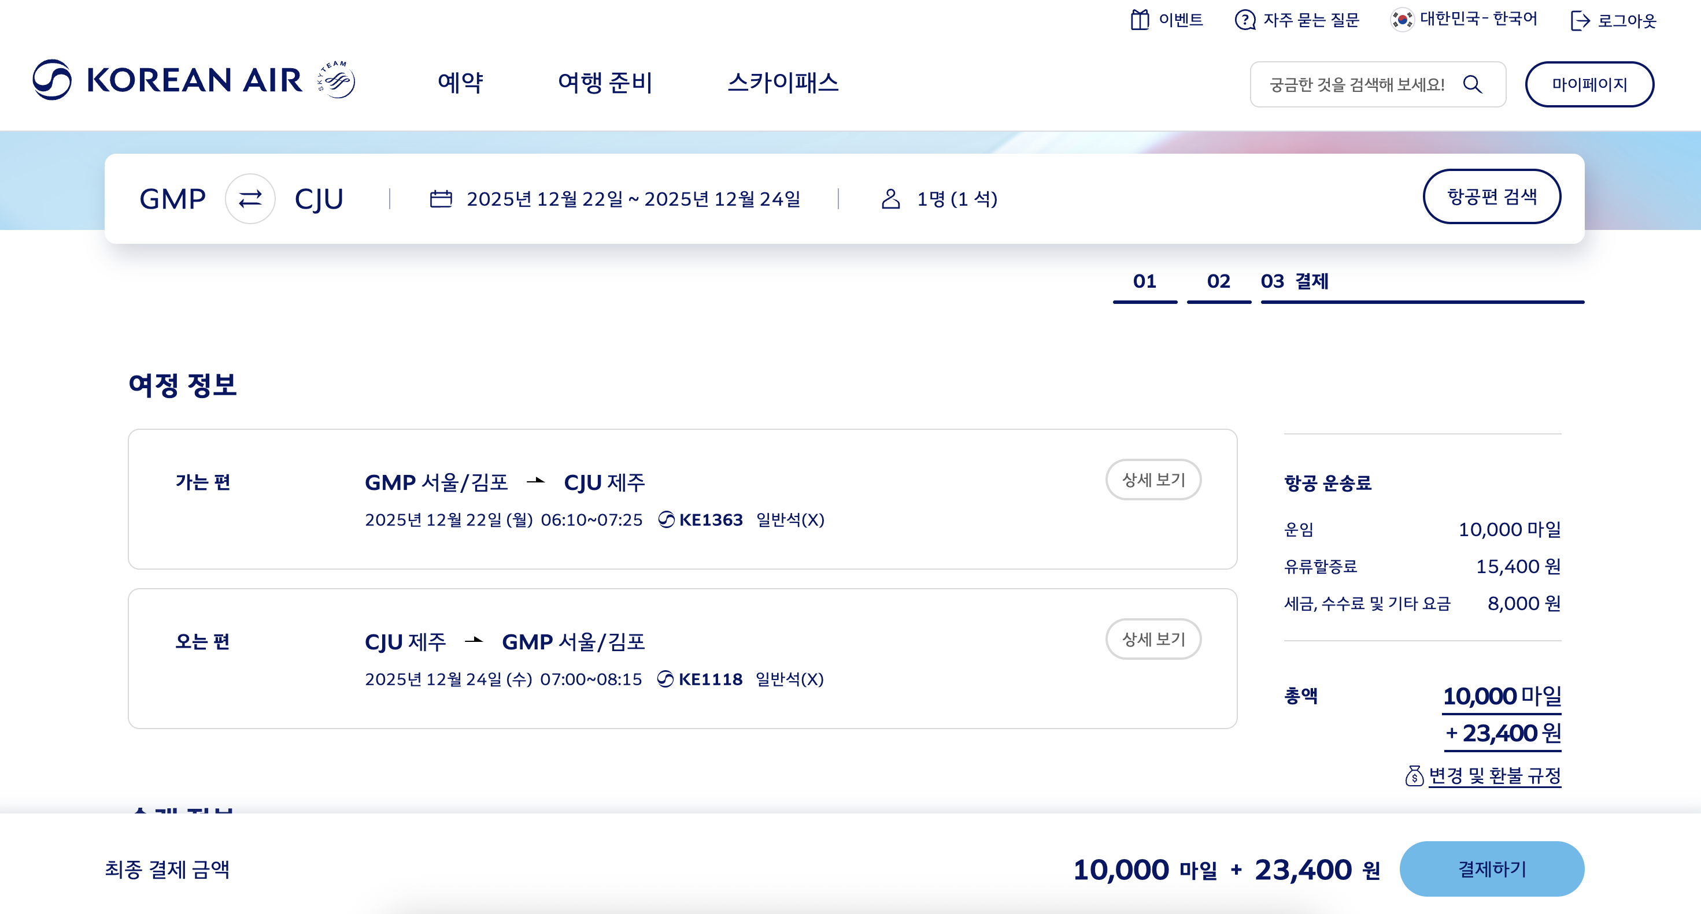1701x914 pixels.
Task: Go to step 02 tab
Action: [1218, 282]
